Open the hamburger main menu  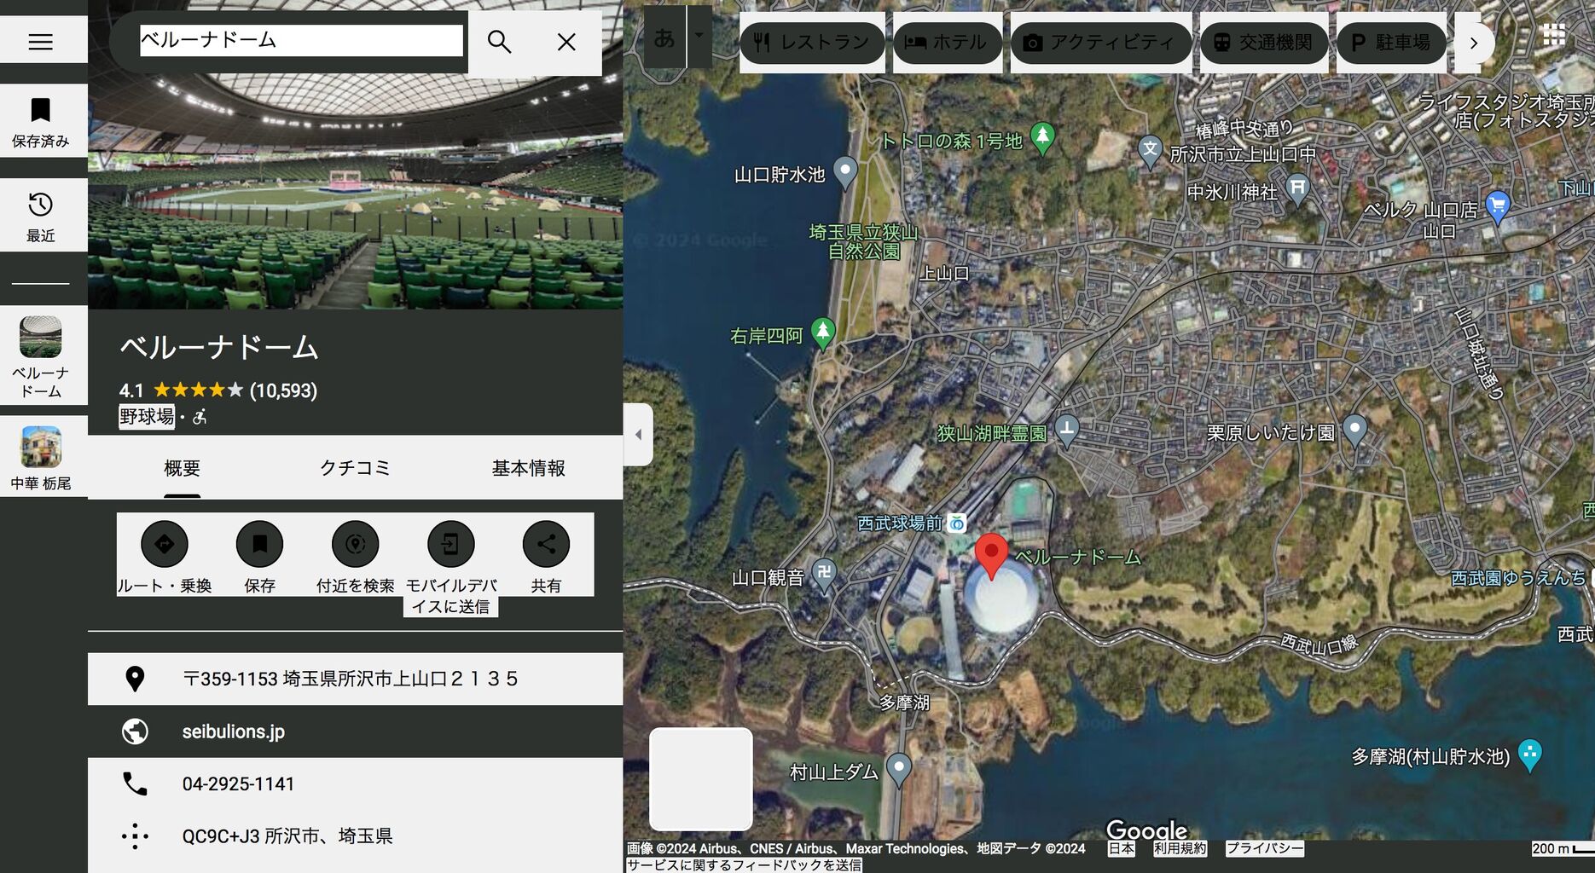tap(41, 42)
